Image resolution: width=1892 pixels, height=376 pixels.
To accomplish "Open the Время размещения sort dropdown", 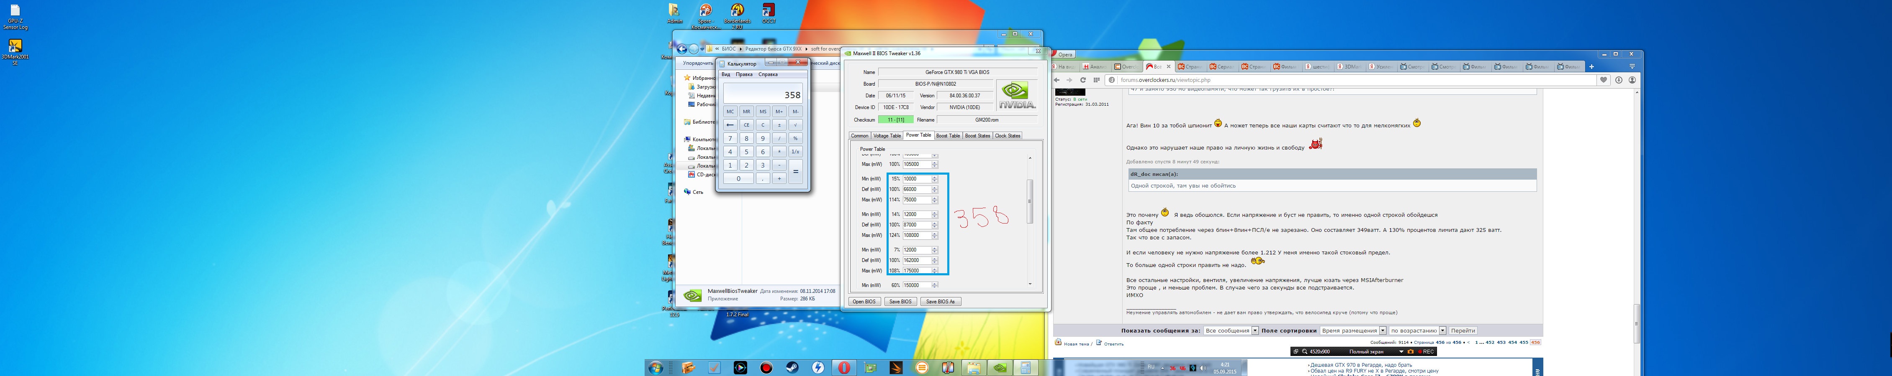I will (x=1353, y=330).
